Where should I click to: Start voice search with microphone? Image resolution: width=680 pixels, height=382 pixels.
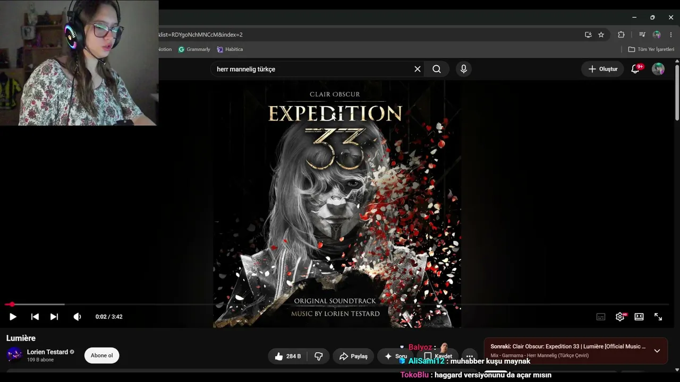point(464,69)
